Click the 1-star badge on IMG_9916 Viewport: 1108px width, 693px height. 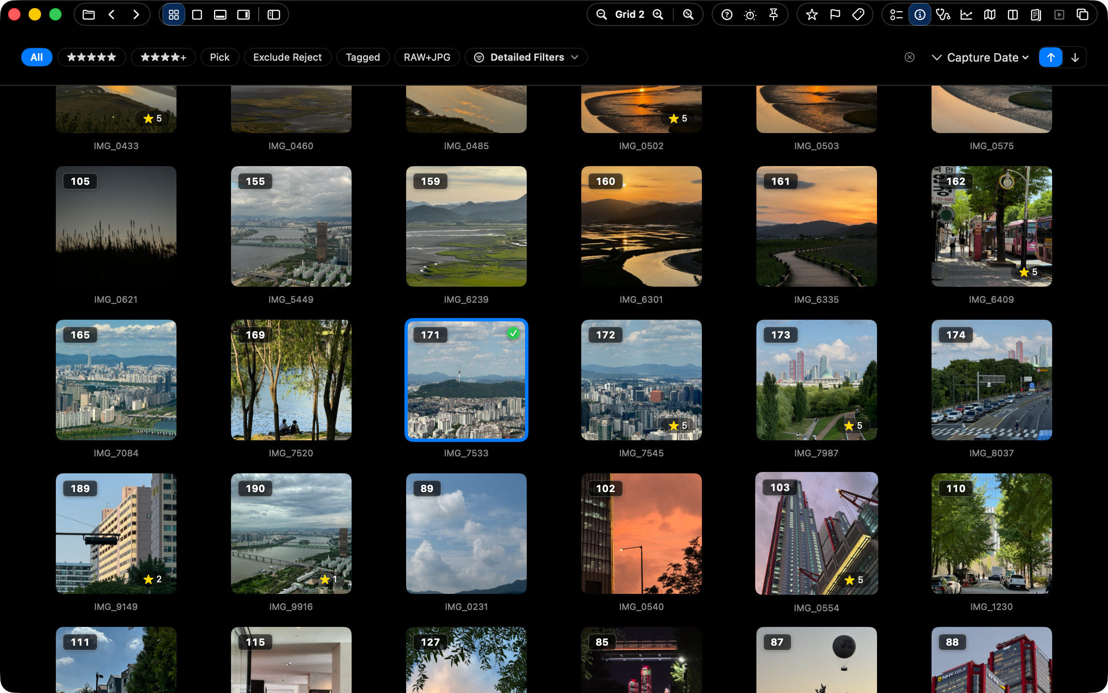[x=328, y=579]
